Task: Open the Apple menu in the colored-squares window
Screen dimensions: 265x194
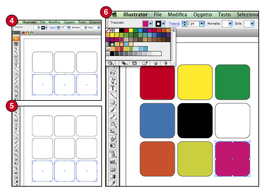Action: point(115,15)
